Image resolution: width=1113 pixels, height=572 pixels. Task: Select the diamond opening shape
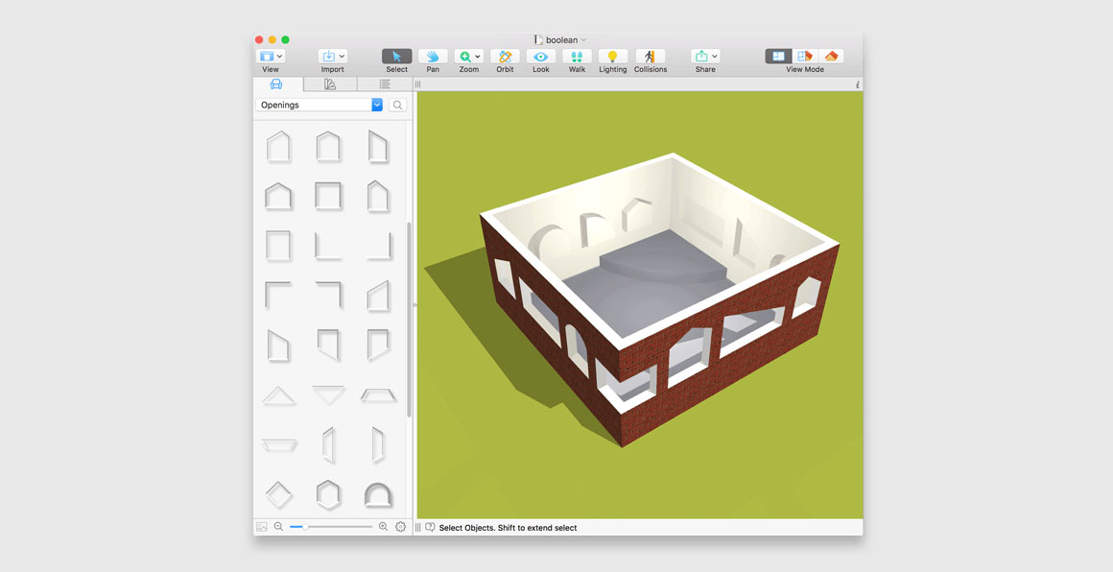278,494
